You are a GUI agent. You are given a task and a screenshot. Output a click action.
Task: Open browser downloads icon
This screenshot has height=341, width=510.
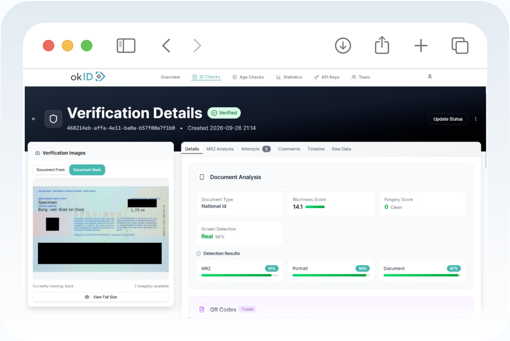tap(343, 46)
